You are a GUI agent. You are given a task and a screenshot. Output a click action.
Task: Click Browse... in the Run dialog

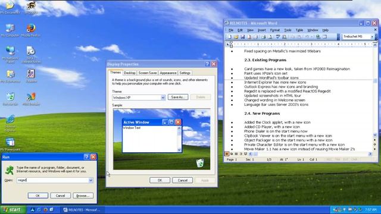(83, 196)
